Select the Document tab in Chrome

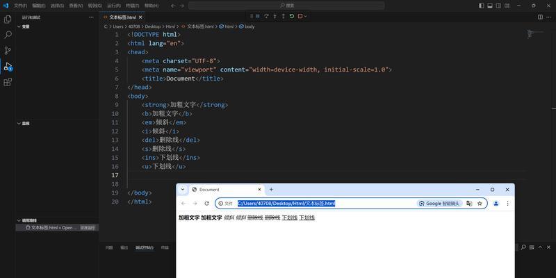[x=227, y=190]
